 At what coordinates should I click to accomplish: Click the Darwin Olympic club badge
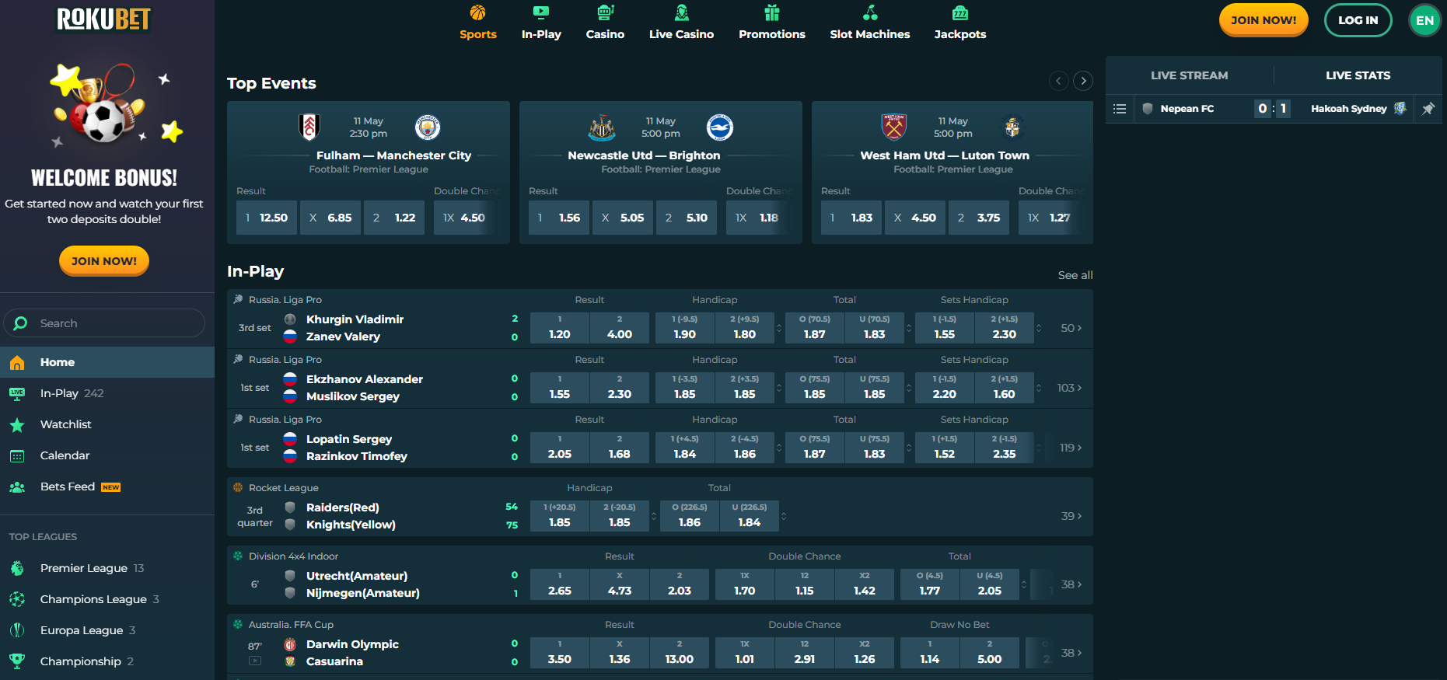coord(290,644)
